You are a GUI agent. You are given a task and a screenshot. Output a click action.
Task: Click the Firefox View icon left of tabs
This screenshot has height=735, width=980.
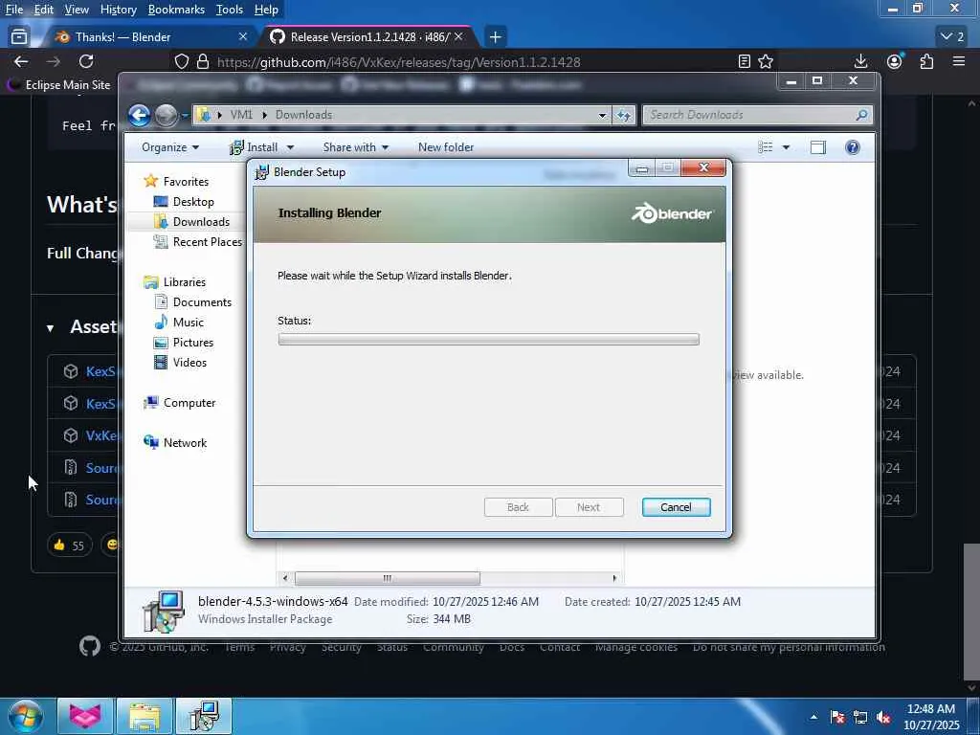(19, 37)
